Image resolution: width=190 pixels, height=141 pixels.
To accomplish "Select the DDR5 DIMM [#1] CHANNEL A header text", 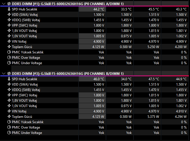I will pos(68,4).
